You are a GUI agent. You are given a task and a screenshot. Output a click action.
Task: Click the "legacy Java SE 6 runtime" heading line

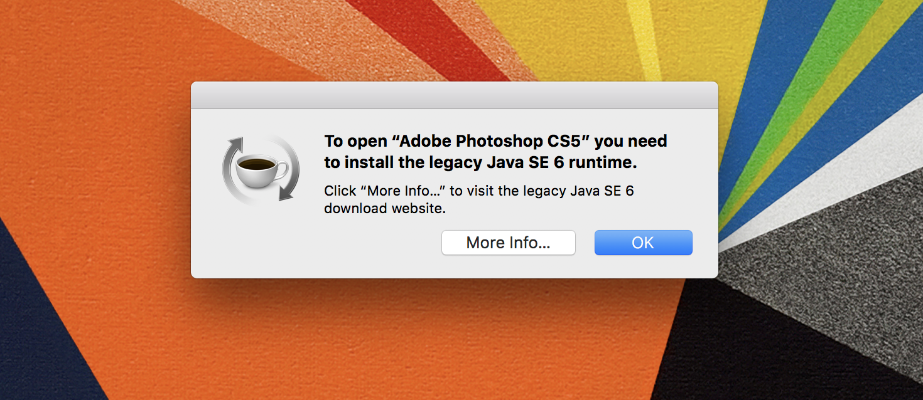click(x=480, y=162)
